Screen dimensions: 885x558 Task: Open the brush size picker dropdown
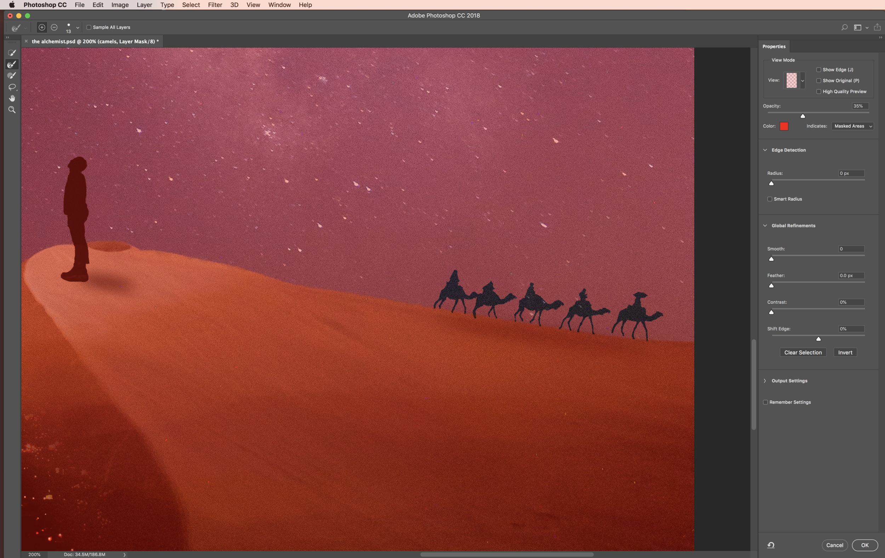(x=78, y=28)
